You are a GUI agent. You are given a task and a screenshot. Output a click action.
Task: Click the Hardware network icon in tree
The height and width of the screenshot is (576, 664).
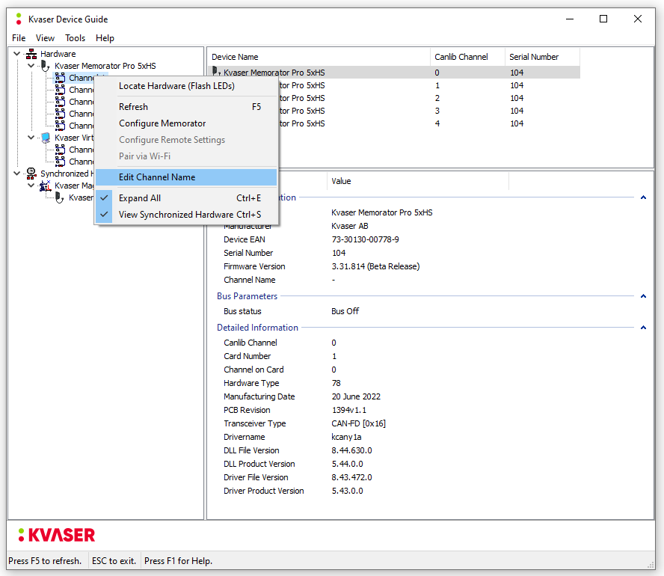click(31, 54)
